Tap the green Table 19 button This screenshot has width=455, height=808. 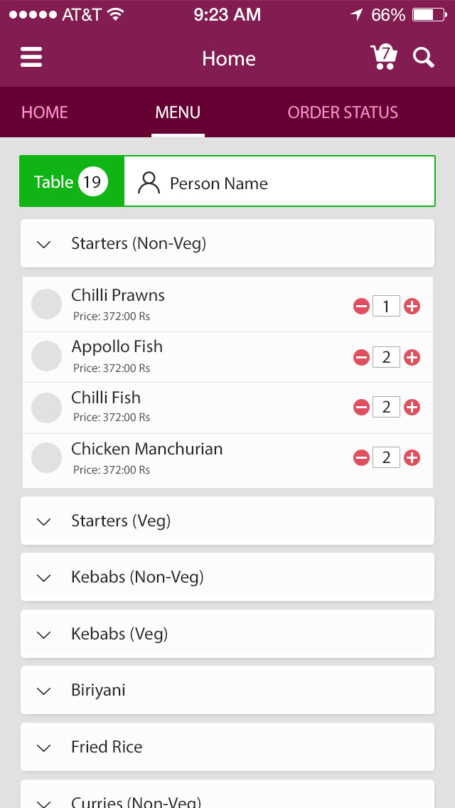tap(72, 182)
